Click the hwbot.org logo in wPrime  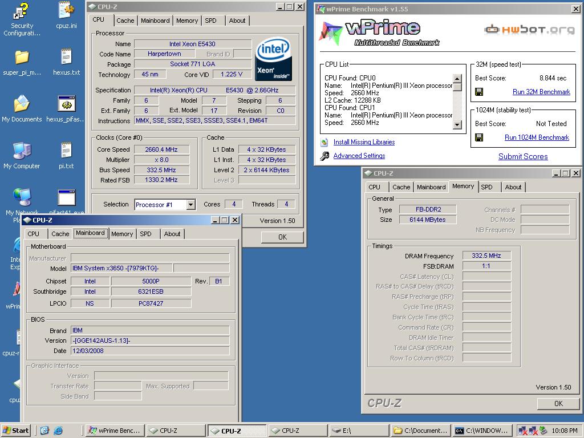coord(529,29)
